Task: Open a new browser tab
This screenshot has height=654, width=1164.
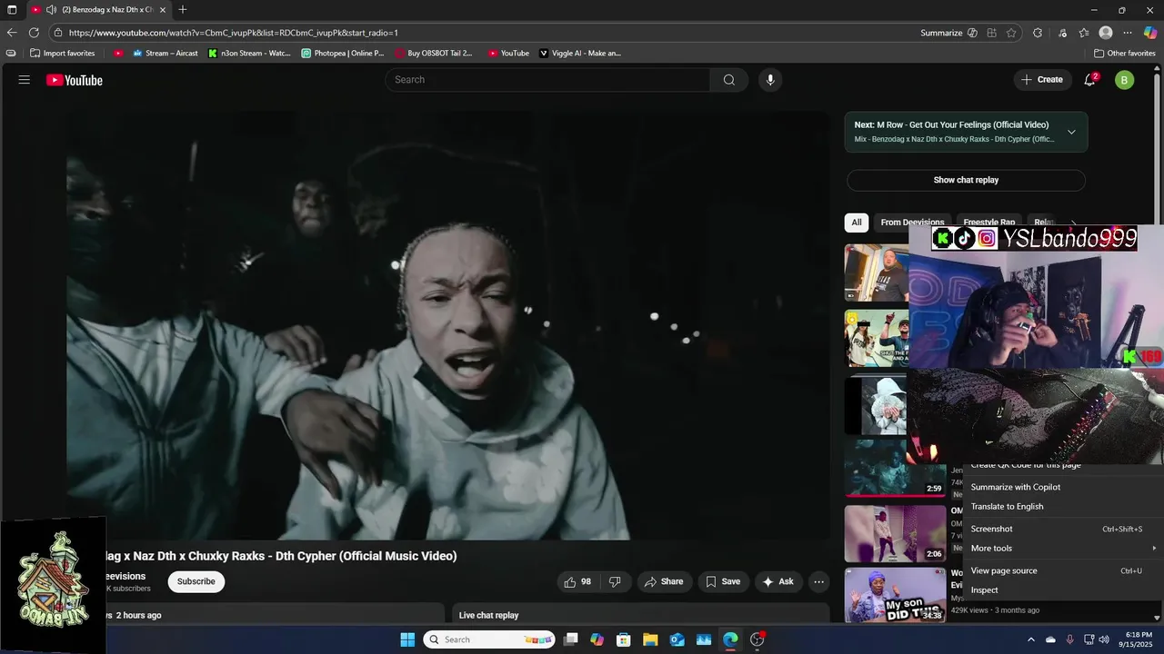Action: click(183, 10)
